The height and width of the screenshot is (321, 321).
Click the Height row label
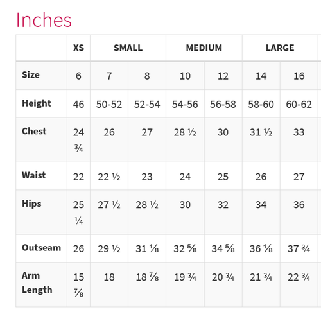pyautogui.click(x=37, y=103)
